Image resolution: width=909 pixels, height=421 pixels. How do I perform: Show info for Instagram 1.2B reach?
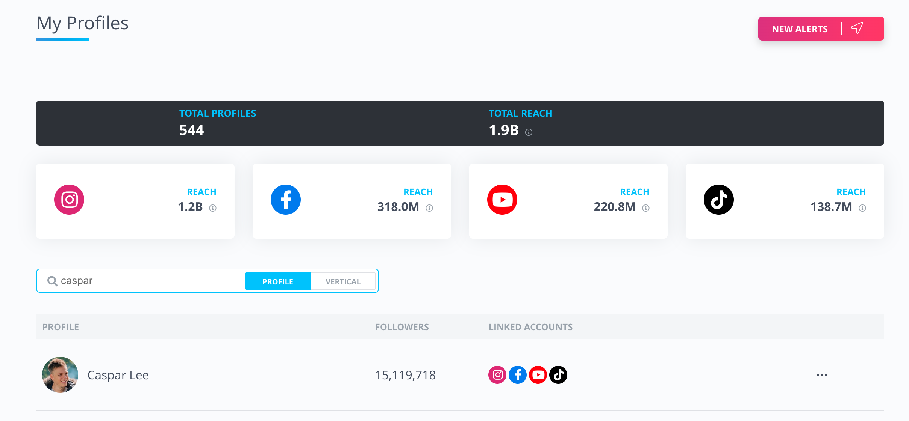pyautogui.click(x=213, y=208)
